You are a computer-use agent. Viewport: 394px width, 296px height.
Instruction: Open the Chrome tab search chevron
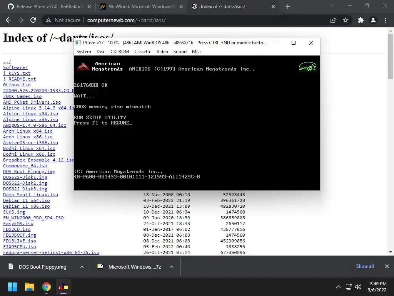point(332,5)
